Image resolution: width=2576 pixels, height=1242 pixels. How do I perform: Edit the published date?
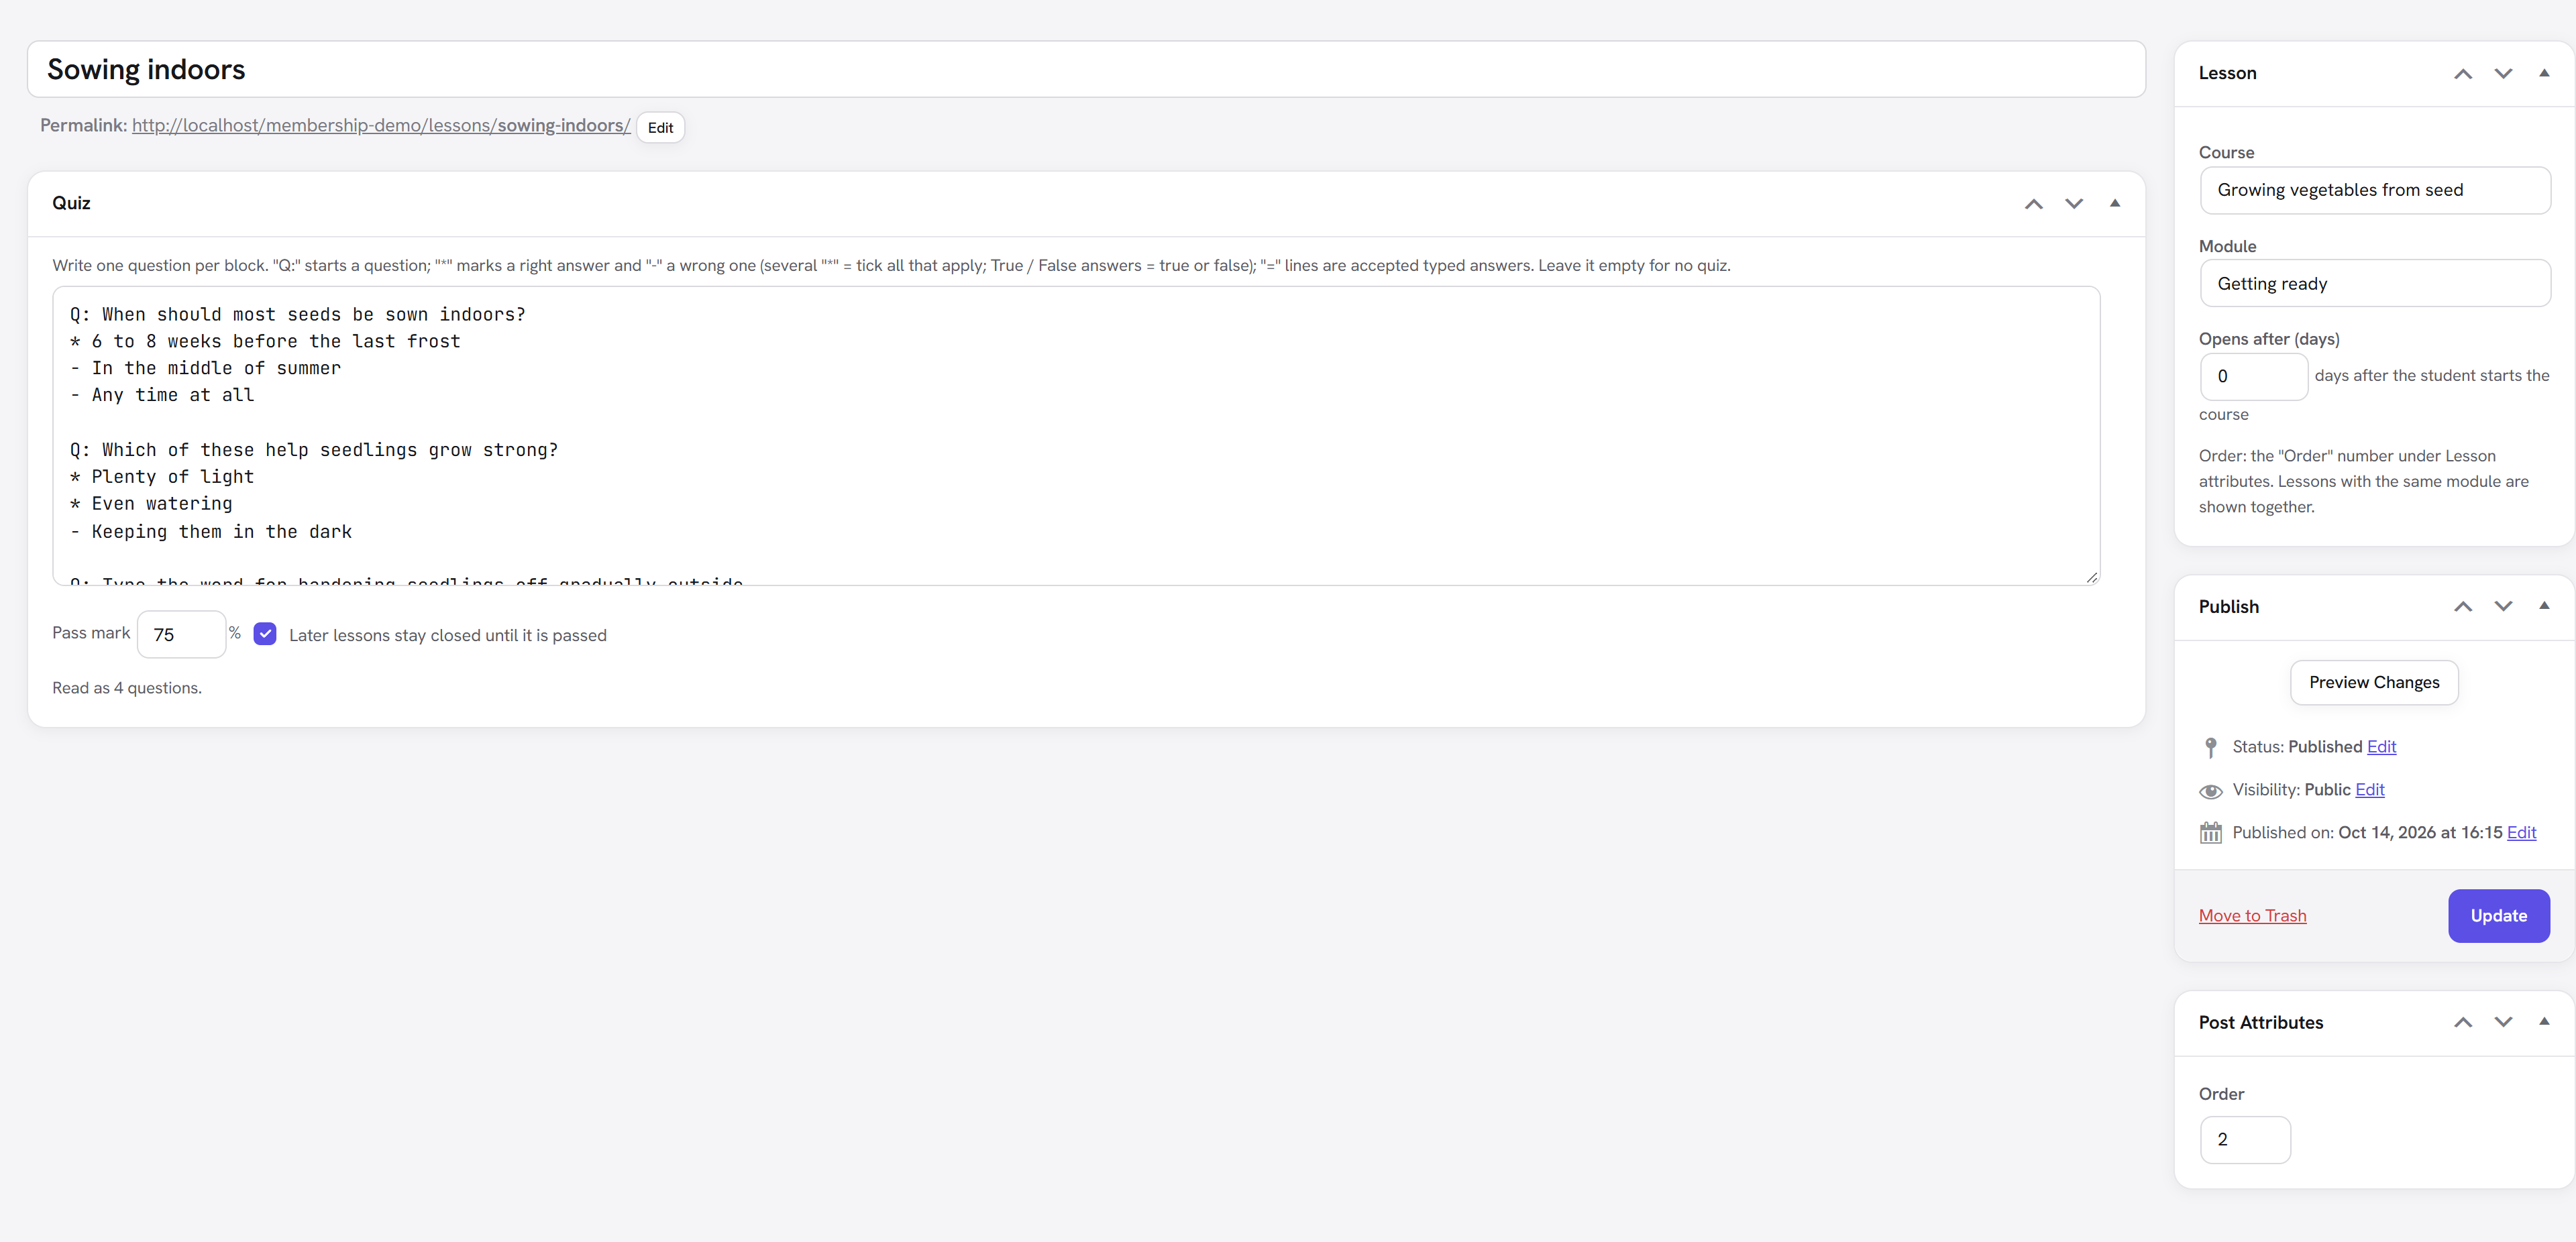tap(2521, 832)
